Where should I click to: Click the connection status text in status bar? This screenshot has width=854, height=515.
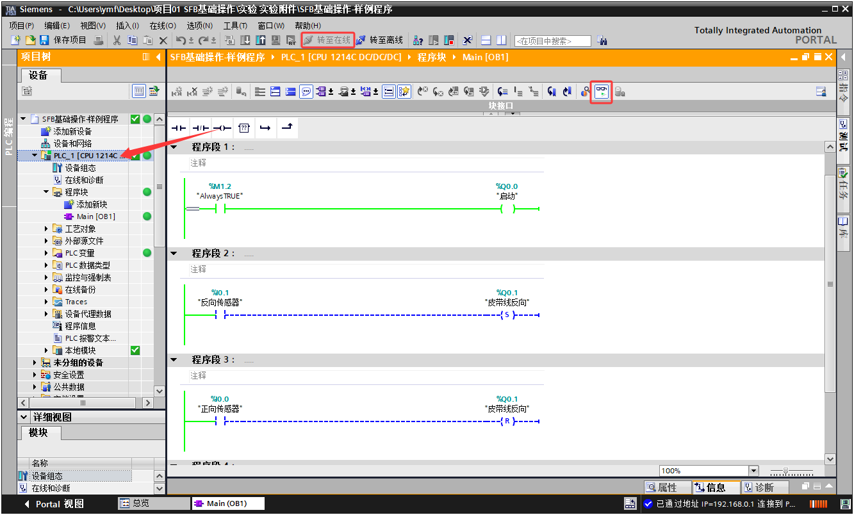[x=726, y=504]
